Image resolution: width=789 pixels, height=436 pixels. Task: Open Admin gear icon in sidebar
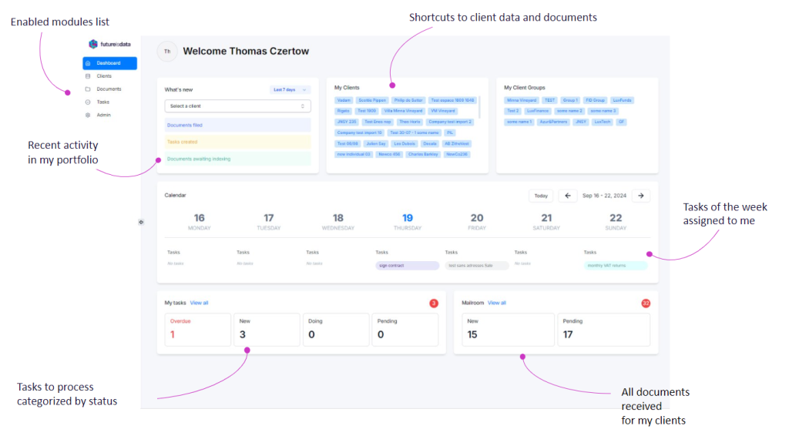click(x=88, y=115)
